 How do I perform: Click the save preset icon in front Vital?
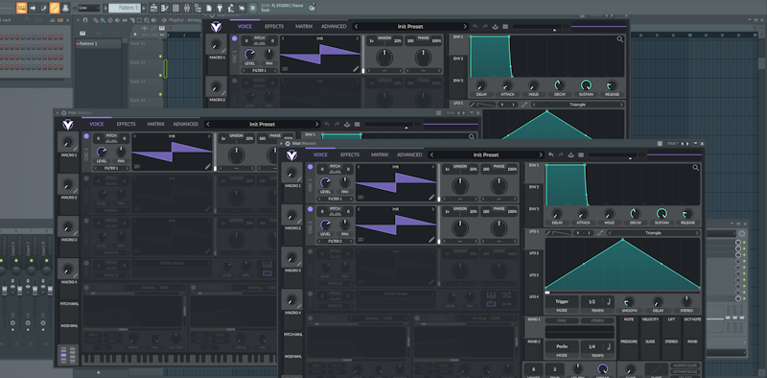570,154
